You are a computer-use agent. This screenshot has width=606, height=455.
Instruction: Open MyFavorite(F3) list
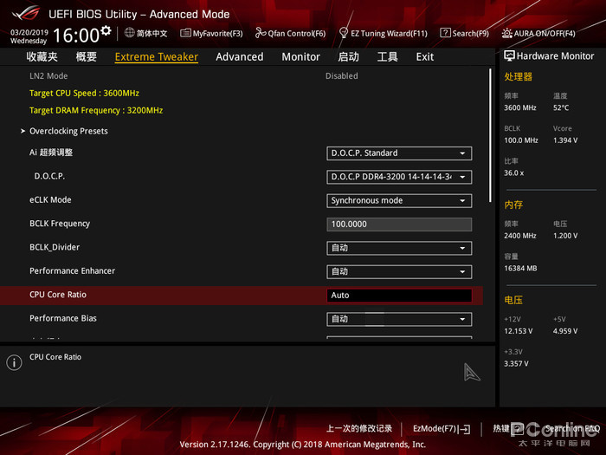click(x=211, y=33)
